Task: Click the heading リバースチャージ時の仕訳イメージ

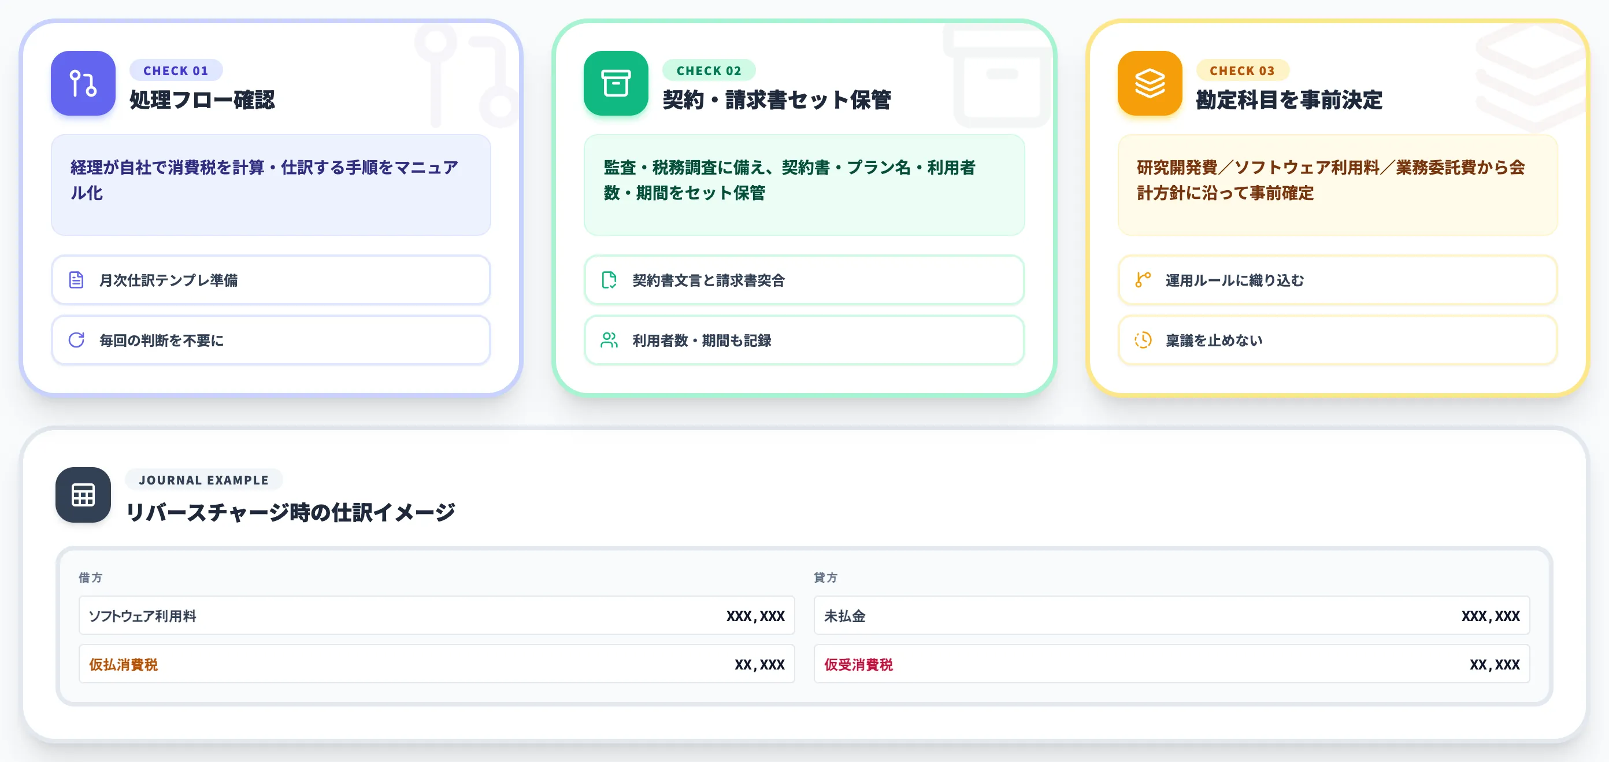Action: coord(291,512)
